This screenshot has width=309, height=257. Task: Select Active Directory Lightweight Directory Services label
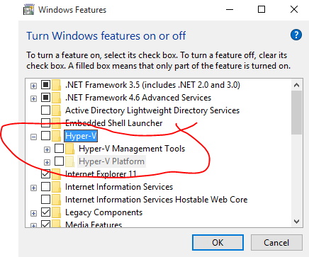tap(152, 110)
